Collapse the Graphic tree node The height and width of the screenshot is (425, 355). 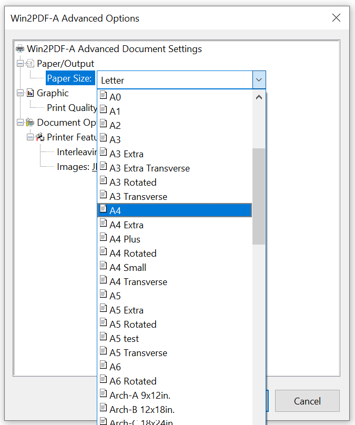click(x=21, y=93)
